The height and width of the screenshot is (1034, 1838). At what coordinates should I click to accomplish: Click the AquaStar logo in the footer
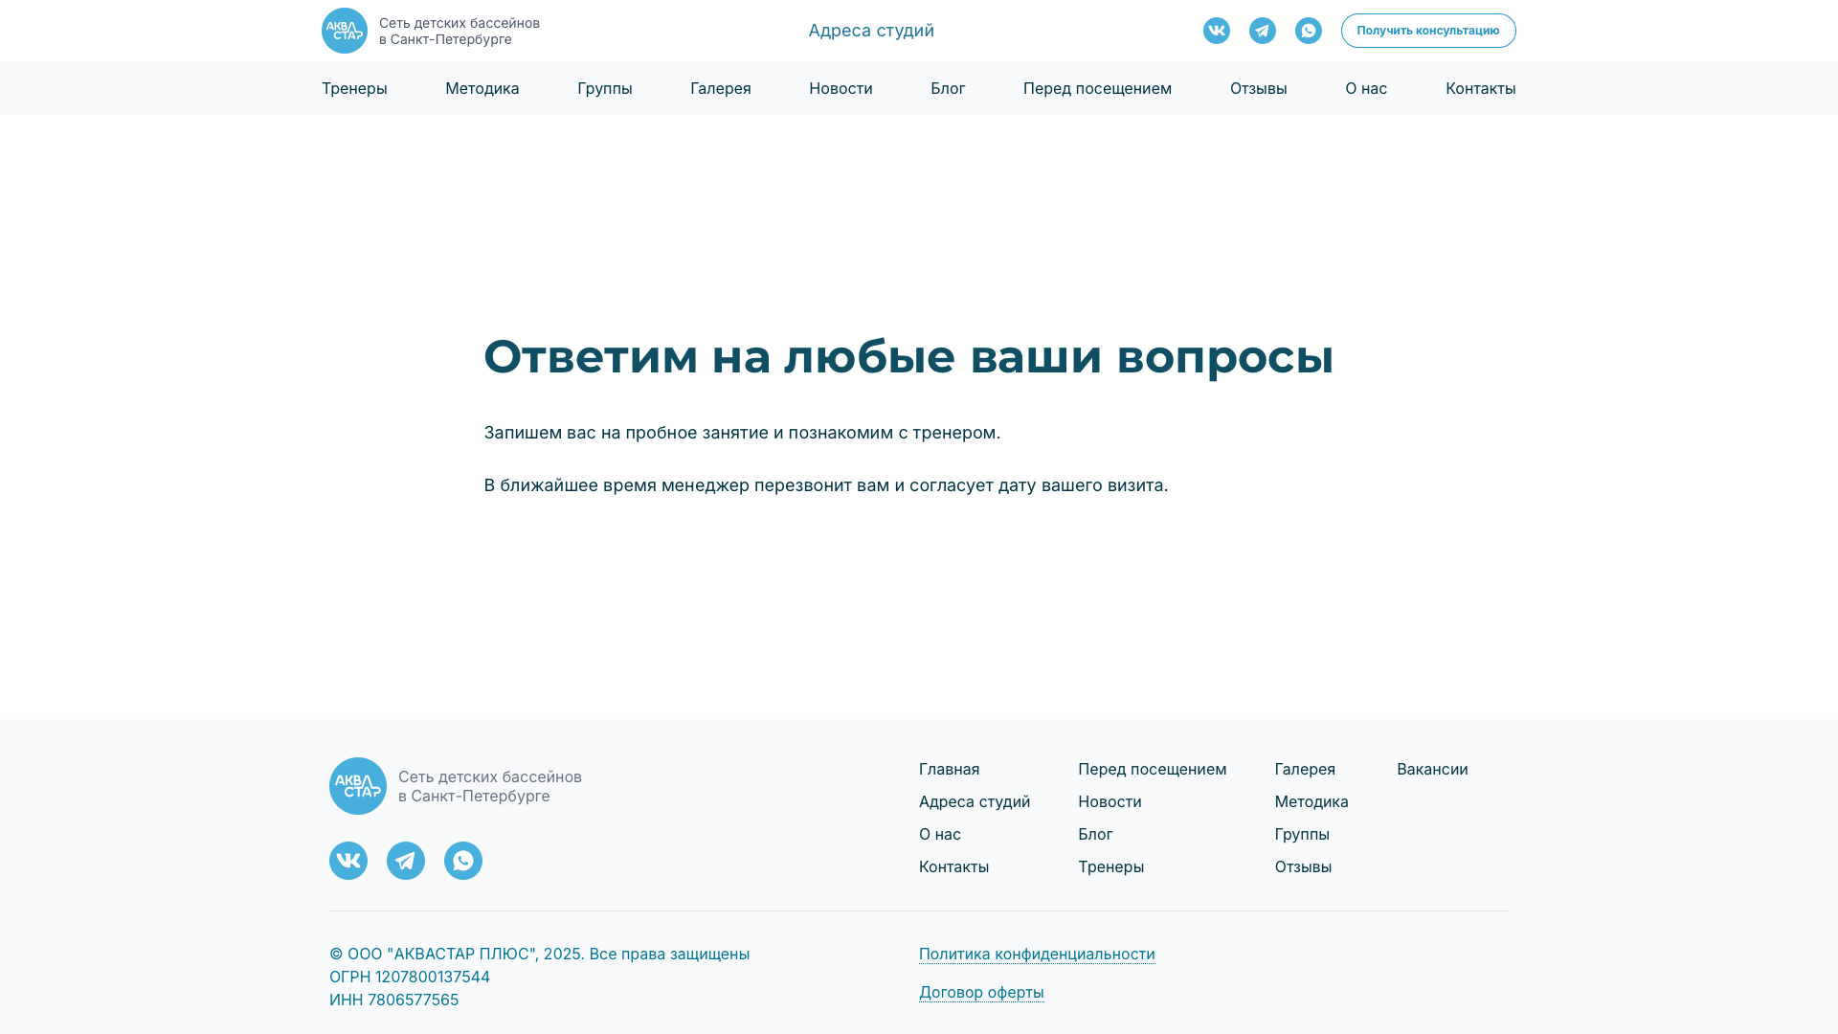[358, 786]
